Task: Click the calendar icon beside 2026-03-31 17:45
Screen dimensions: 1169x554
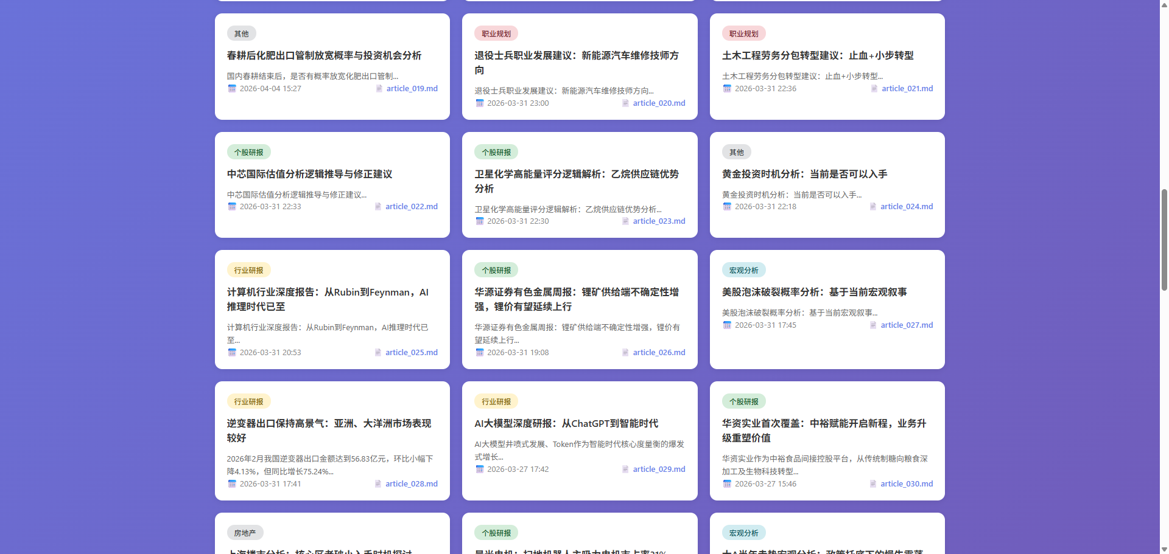Action: point(727,325)
